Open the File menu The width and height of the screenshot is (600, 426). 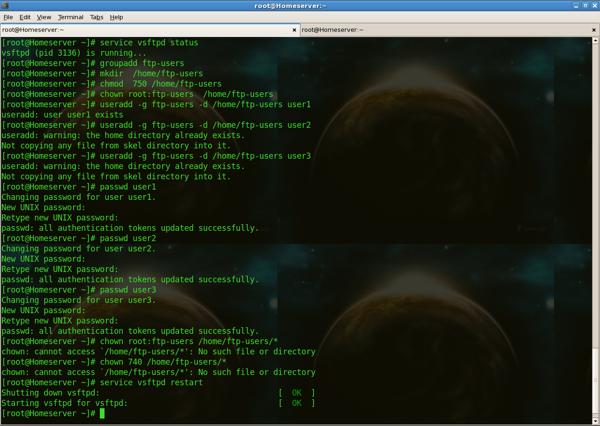point(8,17)
